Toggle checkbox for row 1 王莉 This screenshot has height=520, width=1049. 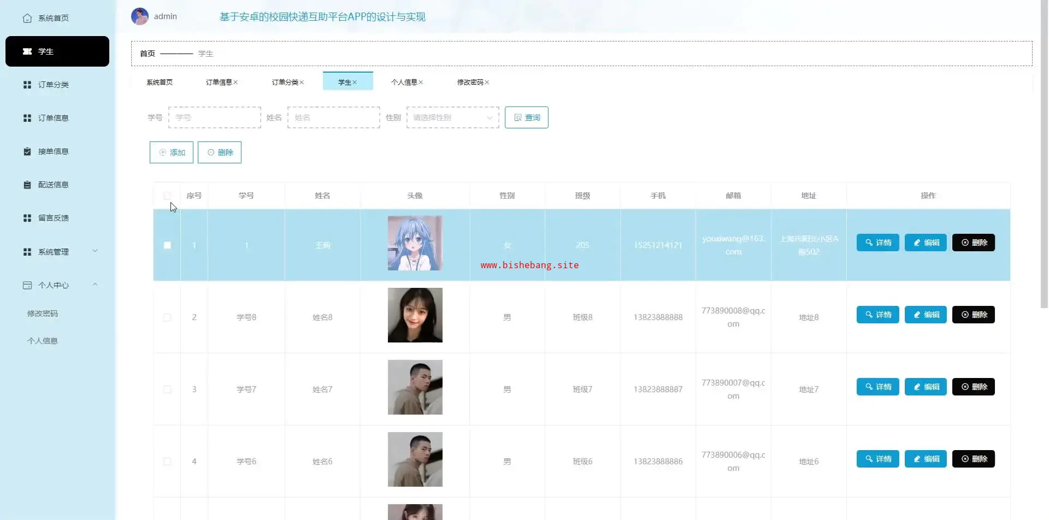[167, 245]
